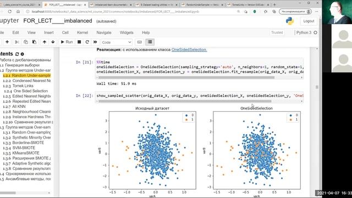Go to 1.3.1 Random Over-sampling section

(x=27, y=132)
